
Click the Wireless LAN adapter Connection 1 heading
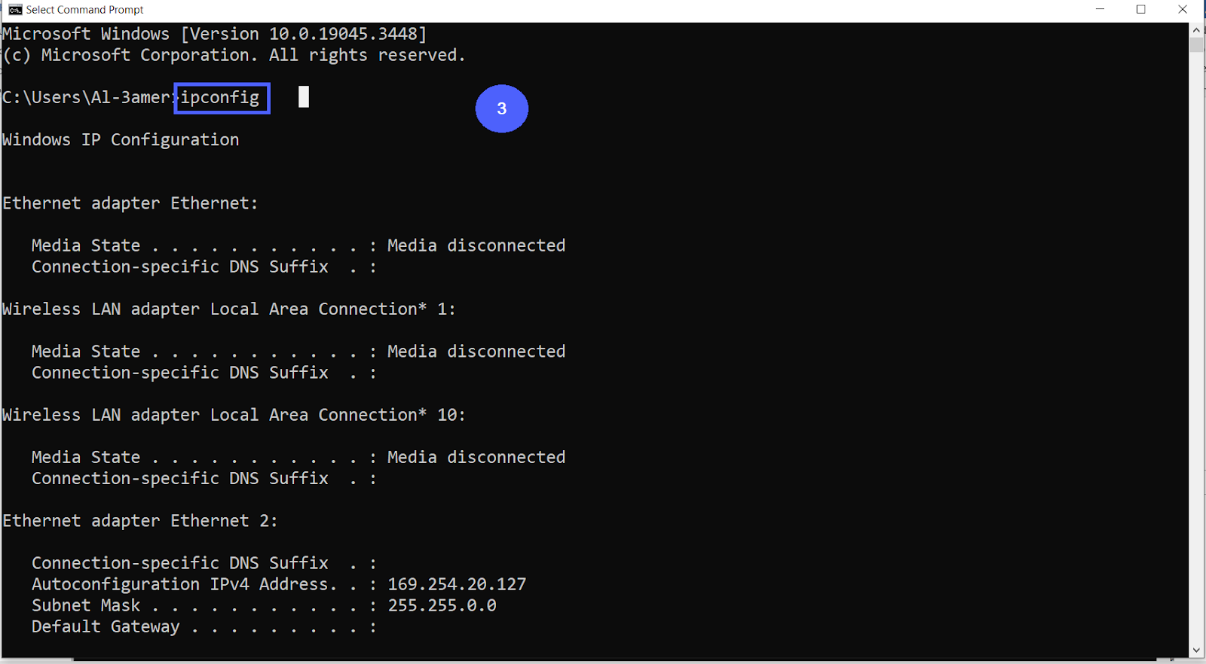tap(226, 309)
